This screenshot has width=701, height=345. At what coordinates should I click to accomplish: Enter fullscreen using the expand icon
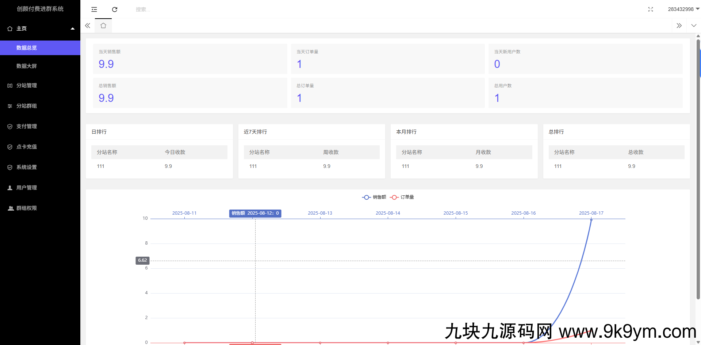[651, 9]
